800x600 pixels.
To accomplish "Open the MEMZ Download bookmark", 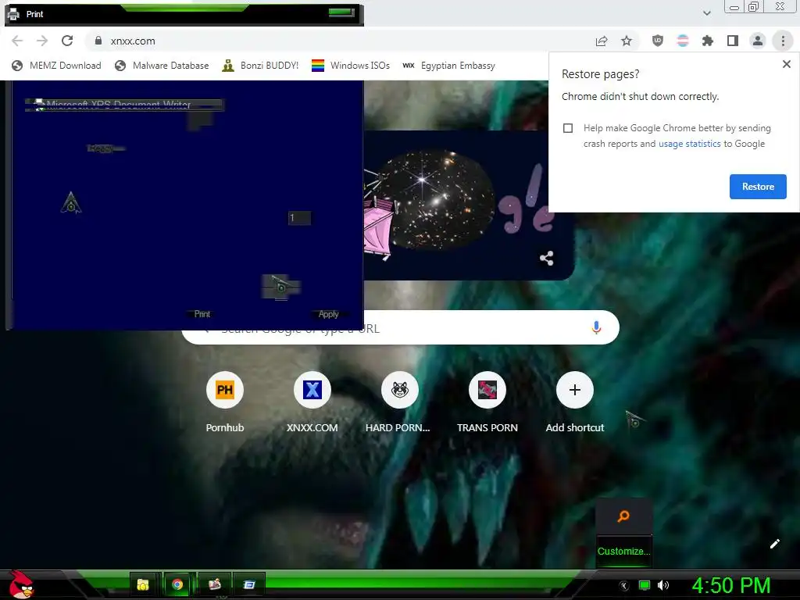I will (56, 66).
